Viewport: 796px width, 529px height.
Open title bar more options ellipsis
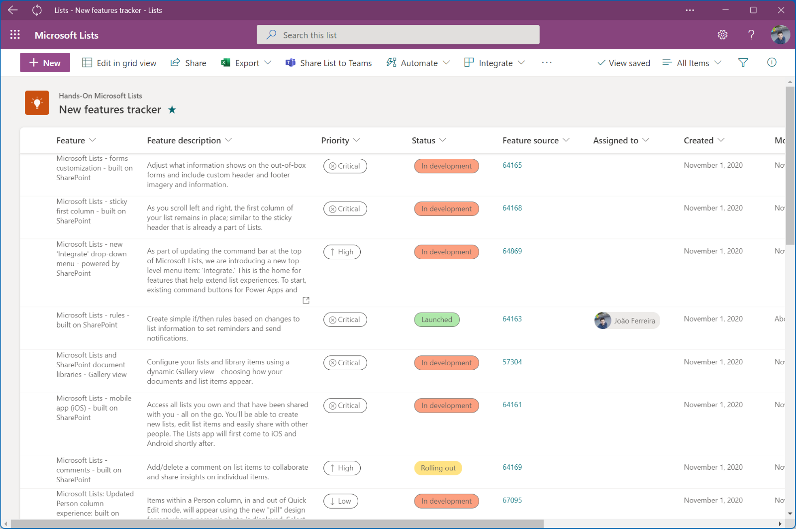[x=690, y=10]
